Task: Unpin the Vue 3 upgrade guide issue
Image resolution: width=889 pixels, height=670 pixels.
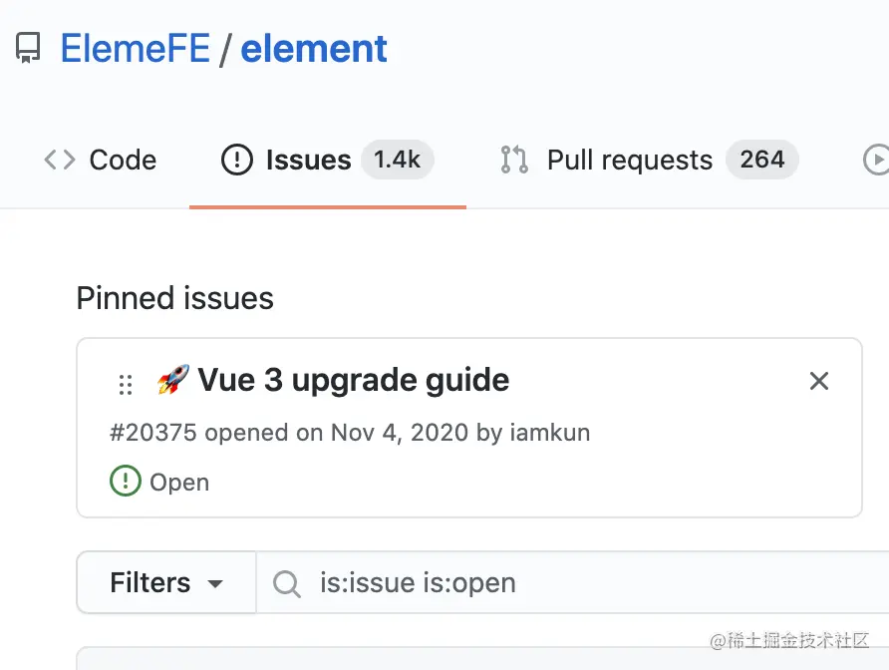Action: 819,381
